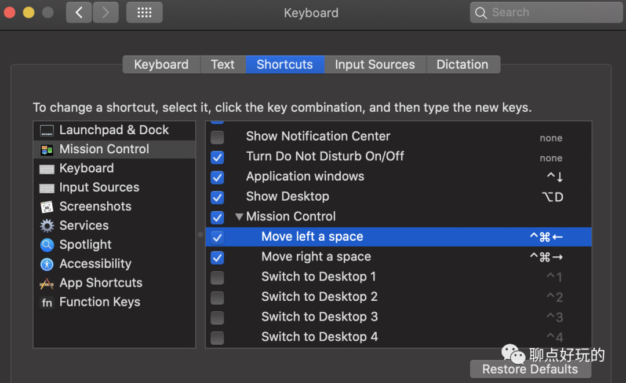Viewport: 626px width, 383px height.
Task: Select the Switch to Desktop 1 row
Action: coord(398,277)
